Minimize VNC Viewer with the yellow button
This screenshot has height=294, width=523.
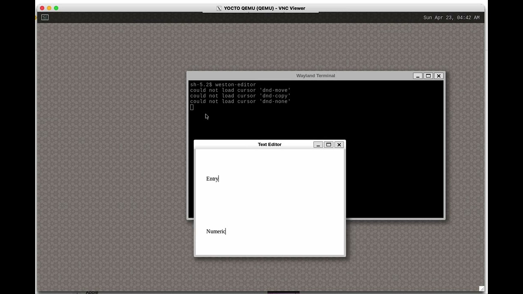[x=49, y=8]
